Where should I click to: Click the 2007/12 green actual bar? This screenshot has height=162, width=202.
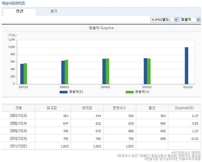pyautogui.click(x=25, y=74)
